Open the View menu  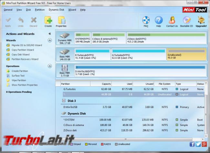tap(19, 10)
